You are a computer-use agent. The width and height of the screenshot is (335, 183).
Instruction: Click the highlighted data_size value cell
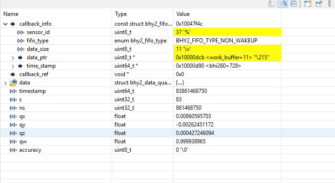[227, 49]
